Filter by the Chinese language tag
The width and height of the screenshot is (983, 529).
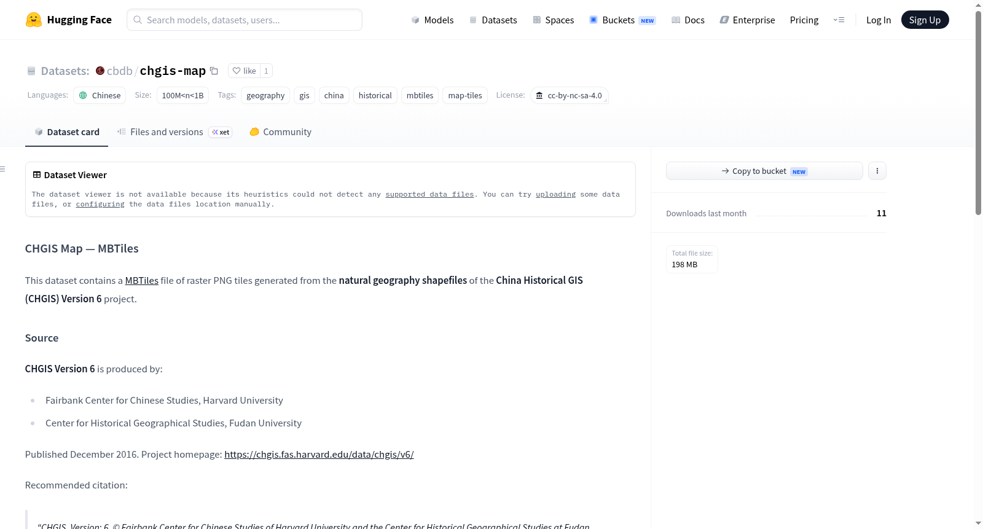point(100,95)
